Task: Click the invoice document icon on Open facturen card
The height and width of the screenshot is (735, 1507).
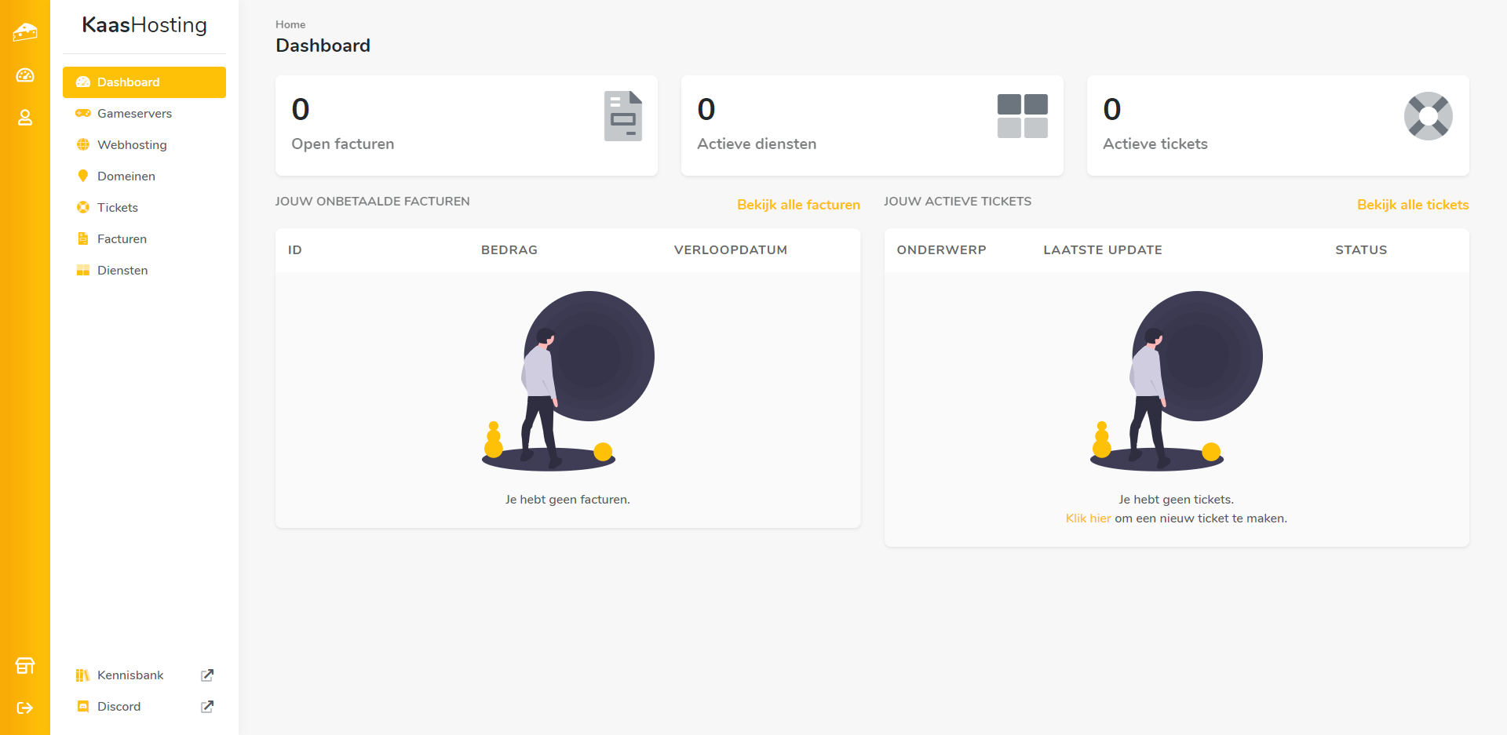Action: coord(623,116)
